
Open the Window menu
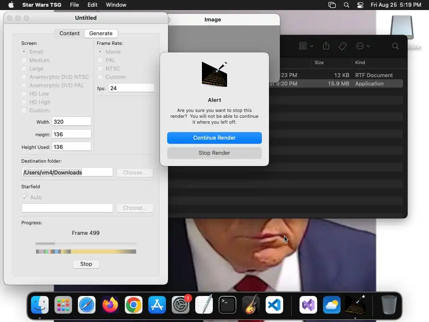click(116, 5)
